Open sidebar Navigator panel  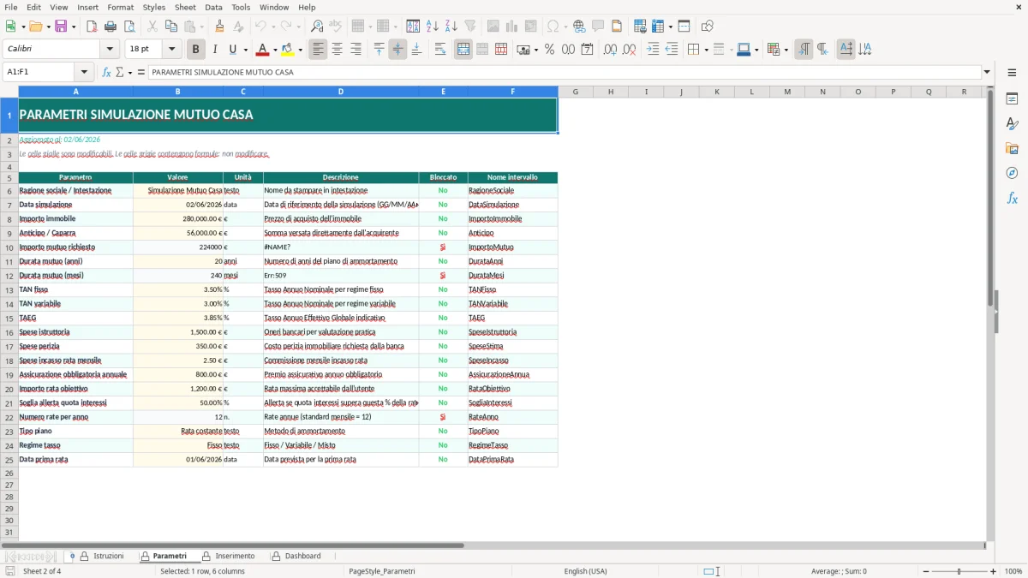[1012, 173]
